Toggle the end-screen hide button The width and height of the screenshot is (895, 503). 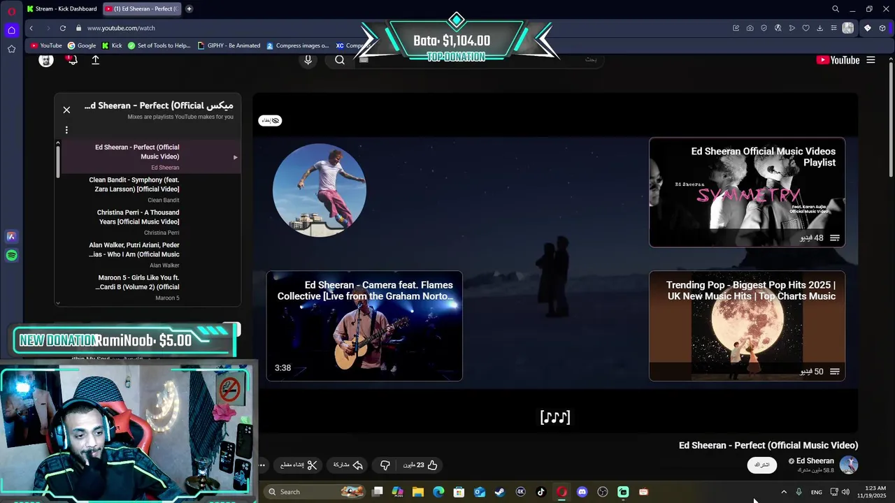click(270, 120)
